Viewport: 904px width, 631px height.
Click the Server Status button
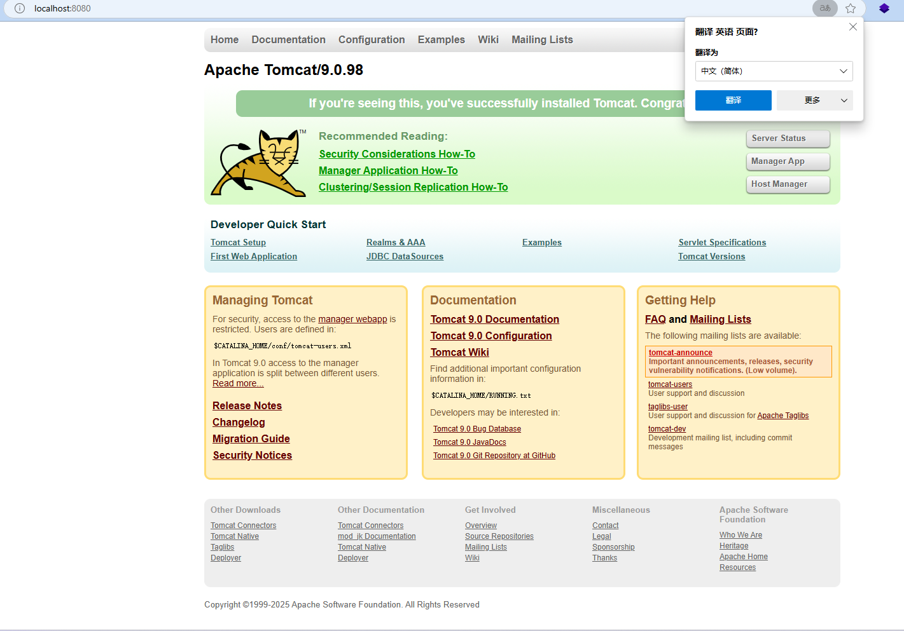788,139
